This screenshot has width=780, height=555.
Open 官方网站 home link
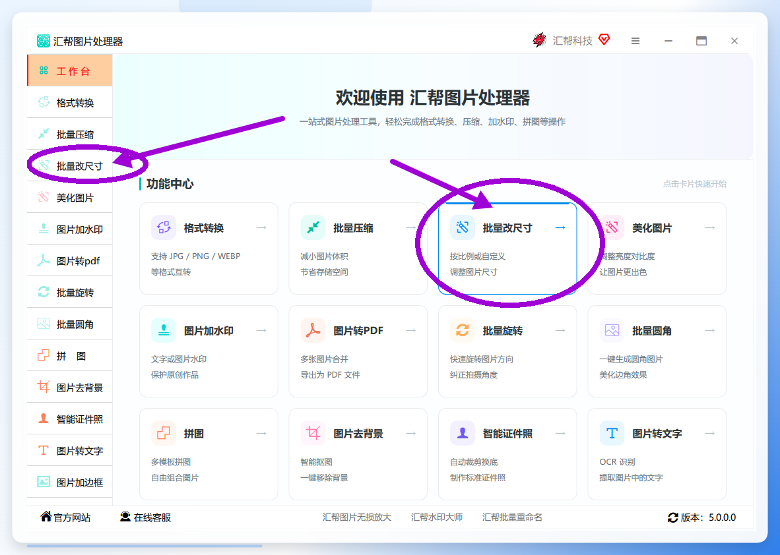click(x=65, y=517)
